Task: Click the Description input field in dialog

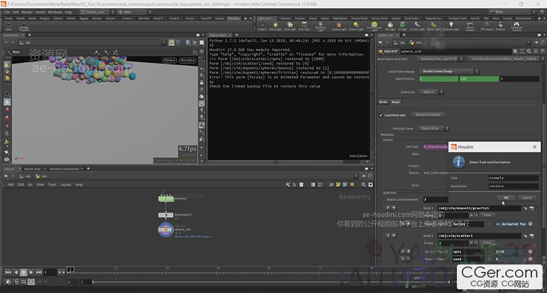Action: pyautogui.click(x=513, y=187)
